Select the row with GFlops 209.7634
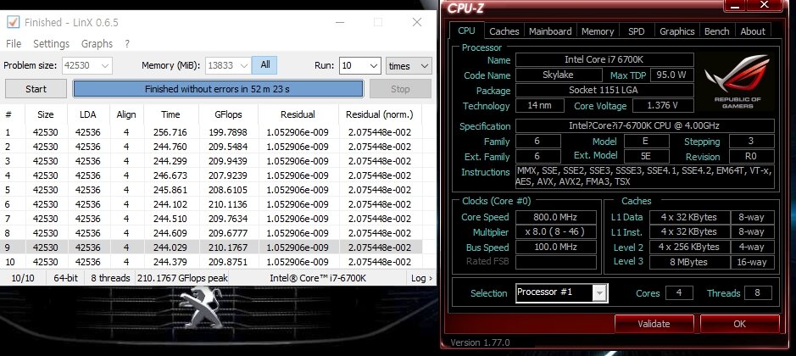 (211, 219)
